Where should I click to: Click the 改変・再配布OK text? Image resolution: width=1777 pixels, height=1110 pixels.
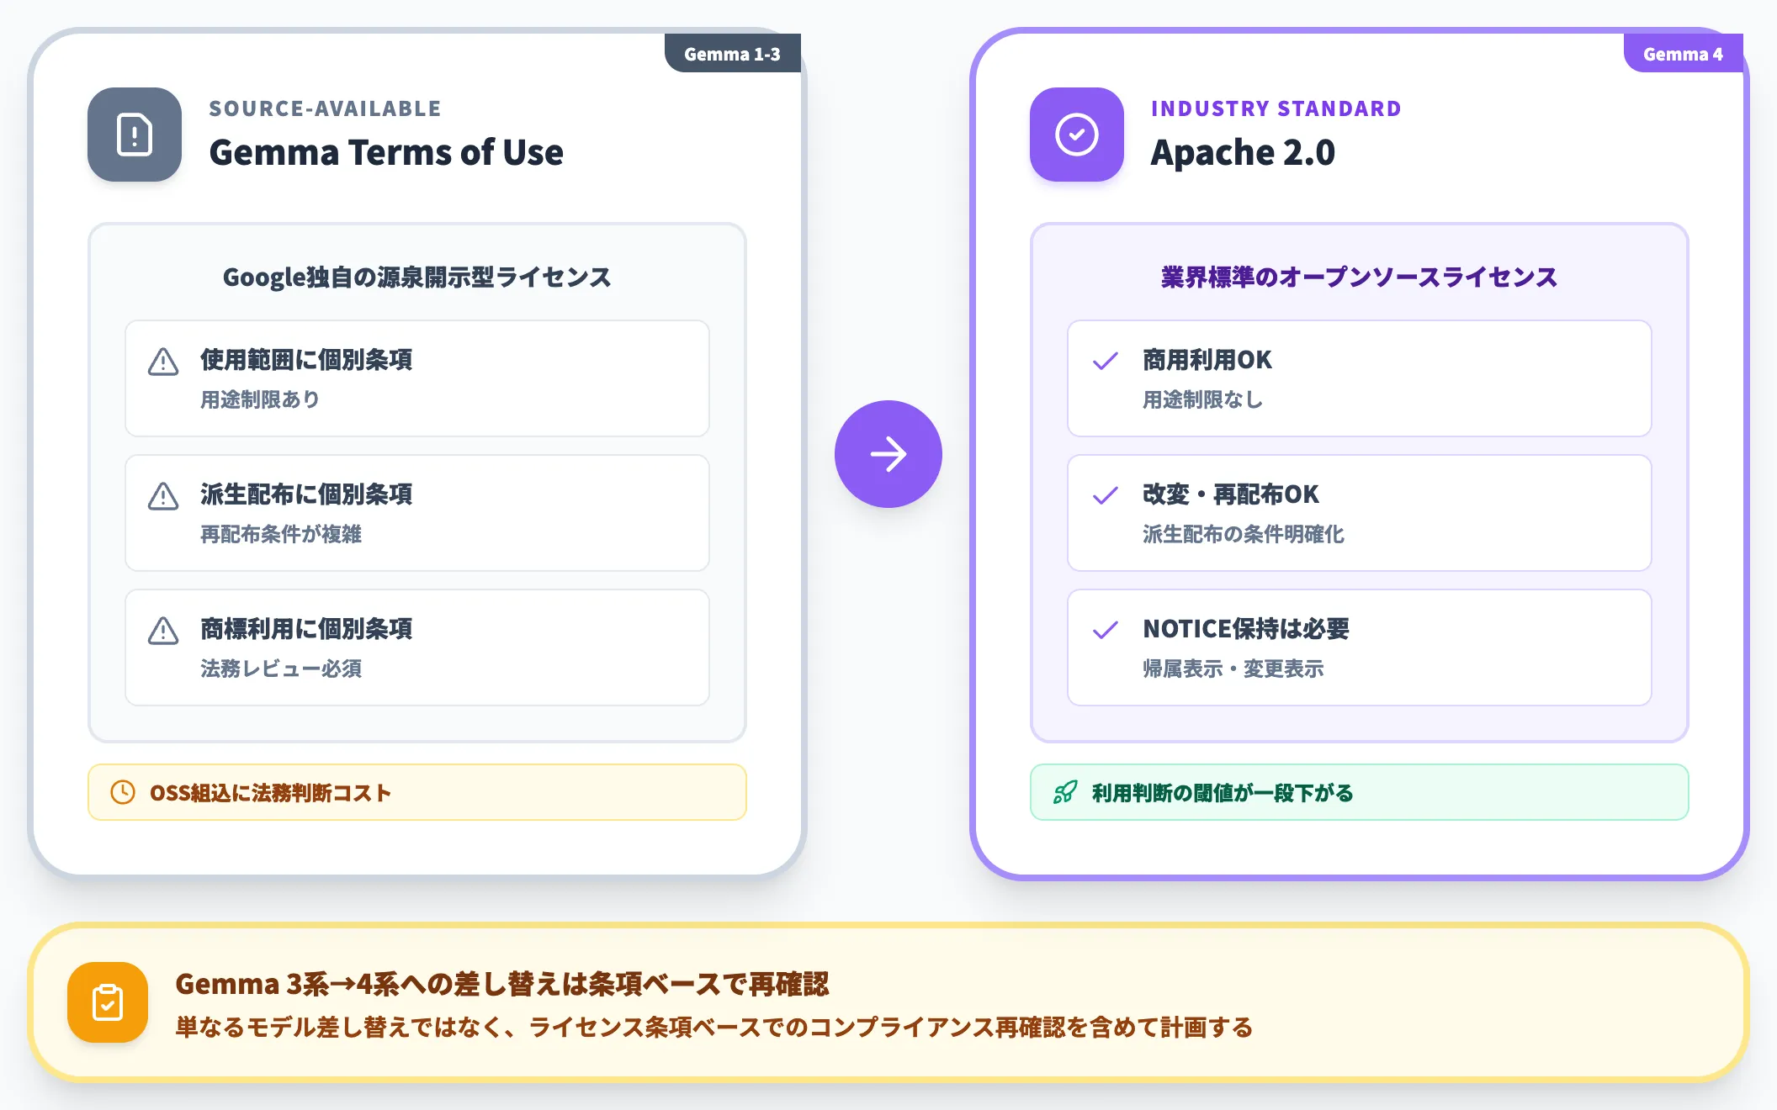click(1231, 494)
